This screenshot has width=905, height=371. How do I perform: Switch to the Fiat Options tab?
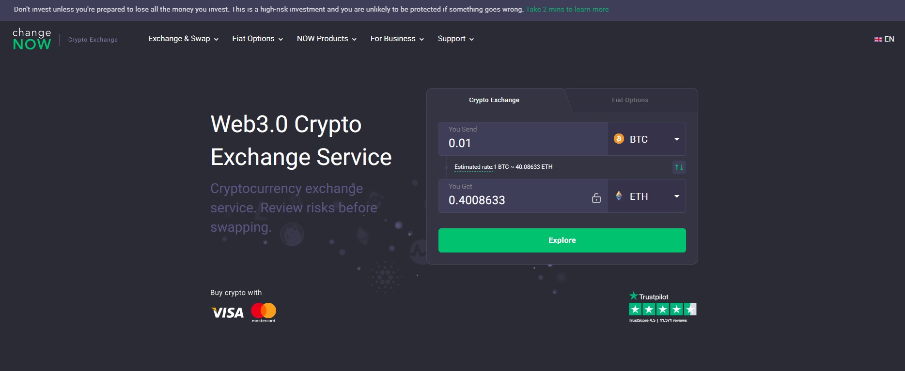pos(630,100)
